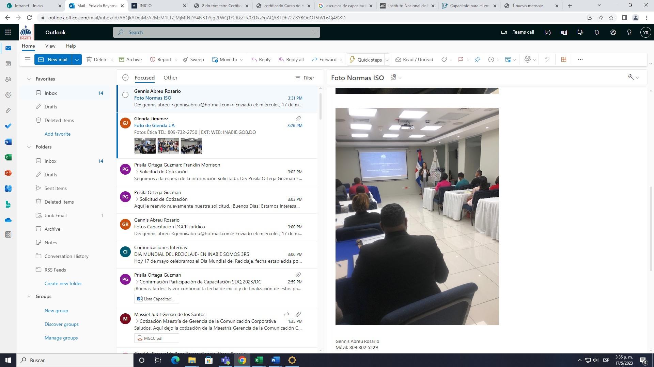The height and width of the screenshot is (367, 654).
Task: Click the Pin message icon in toolbar
Action: [x=478, y=59]
